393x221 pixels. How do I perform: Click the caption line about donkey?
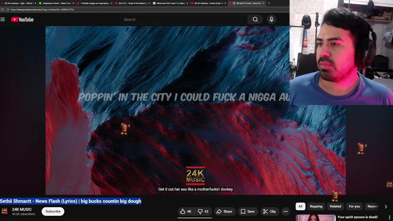coord(196,189)
